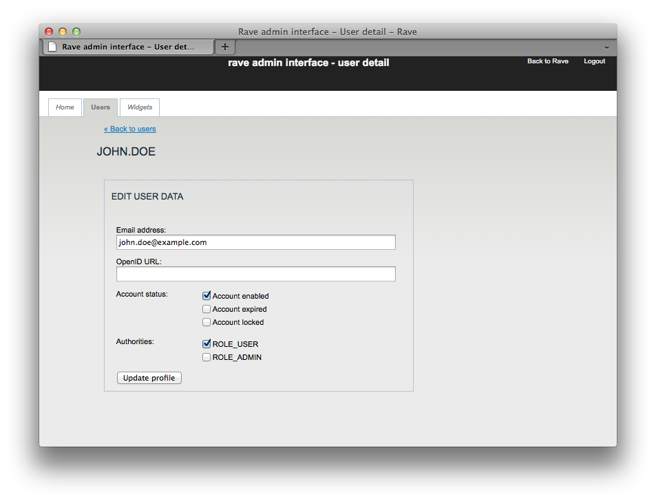Image resolution: width=656 pixels, height=501 pixels.
Task: Log out using the Logout link
Action: click(x=594, y=61)
